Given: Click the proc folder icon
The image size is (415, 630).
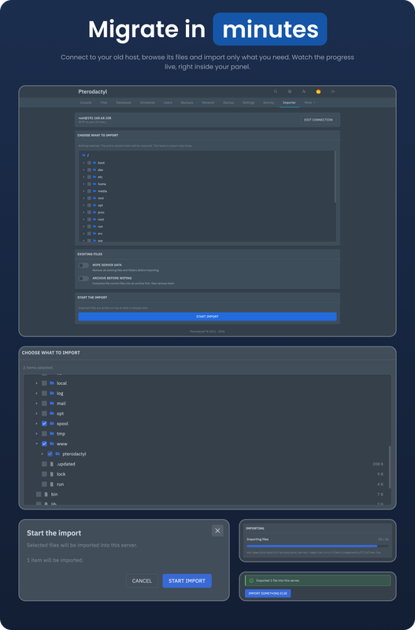Looking at the screenshot, I should coord(94,212).
